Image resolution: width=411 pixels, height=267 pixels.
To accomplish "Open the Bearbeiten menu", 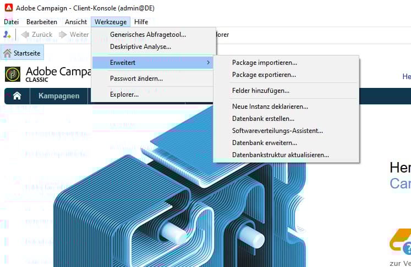I will pyautogui.click(x=42, y=22).
